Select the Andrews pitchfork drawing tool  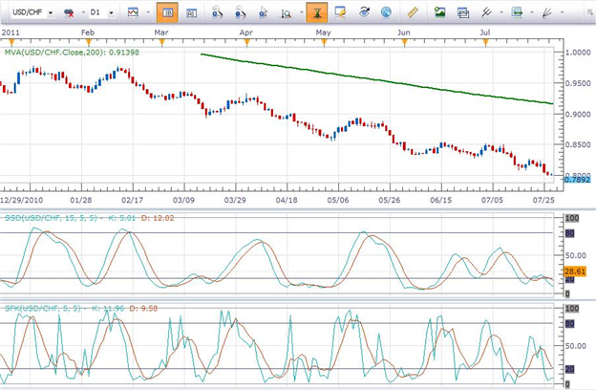point(486,12)
